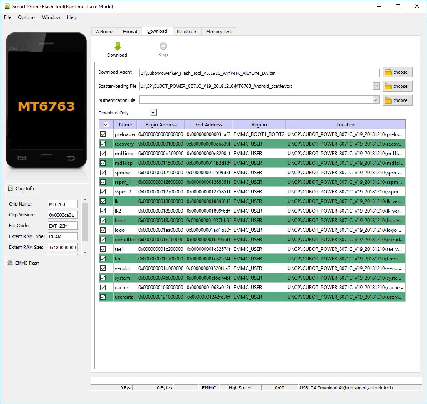Click the sspm_1 row name cell
This screenshot has width=427, height=404.
click(x=125, y=182)
